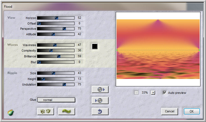This screenshot has height=122, width=206.
Task: Adjust the Brilliance slider
Action: (56, 56)
